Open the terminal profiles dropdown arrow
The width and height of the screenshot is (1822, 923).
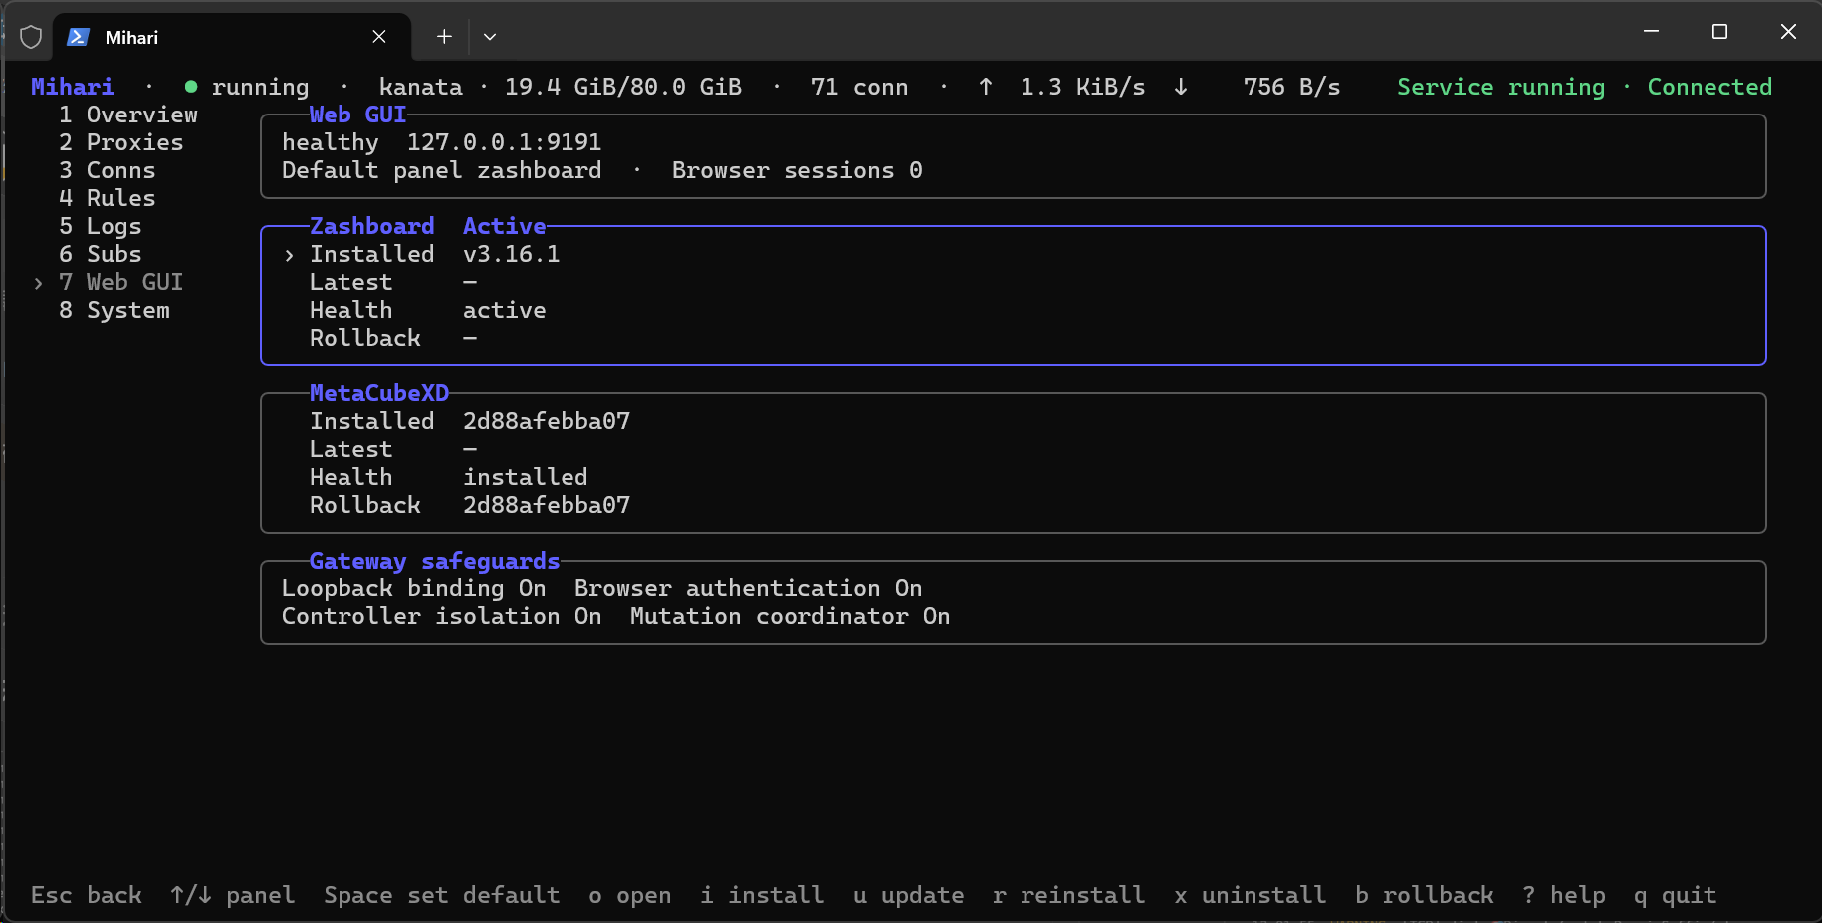pyautogui.click(x=490, y=37)
